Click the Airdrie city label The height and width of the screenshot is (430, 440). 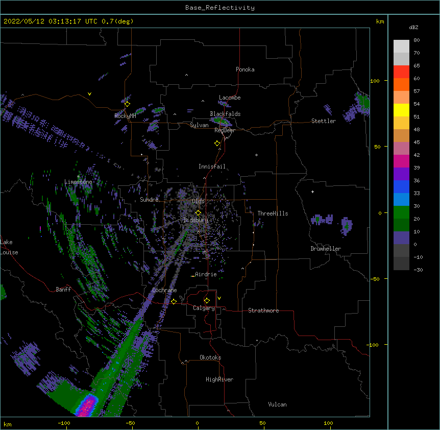click(206, 274)
